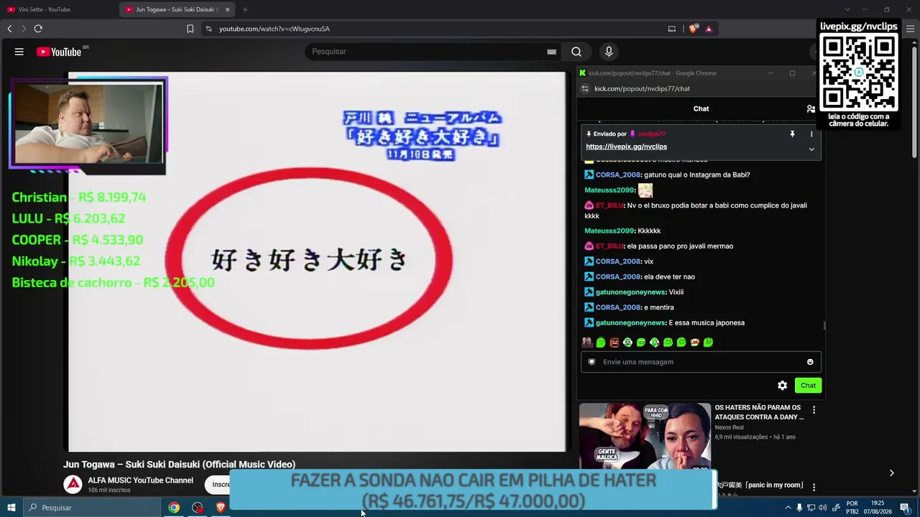
Task: Open the livepix.gg/nvclips pinned link
Action: pyautogui.click(x=626, y=146)
